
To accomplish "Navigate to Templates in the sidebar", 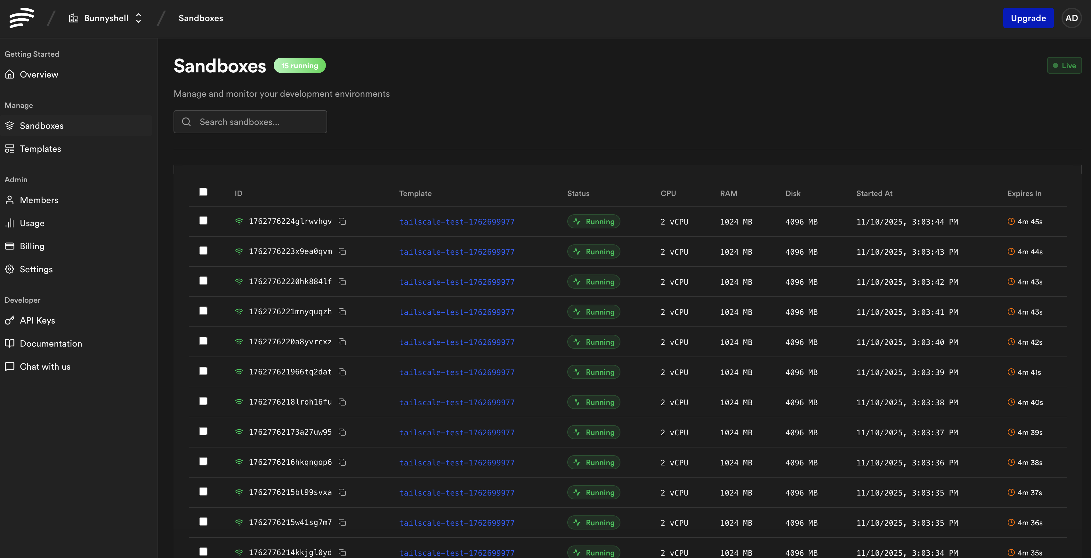I will (40, 149).
